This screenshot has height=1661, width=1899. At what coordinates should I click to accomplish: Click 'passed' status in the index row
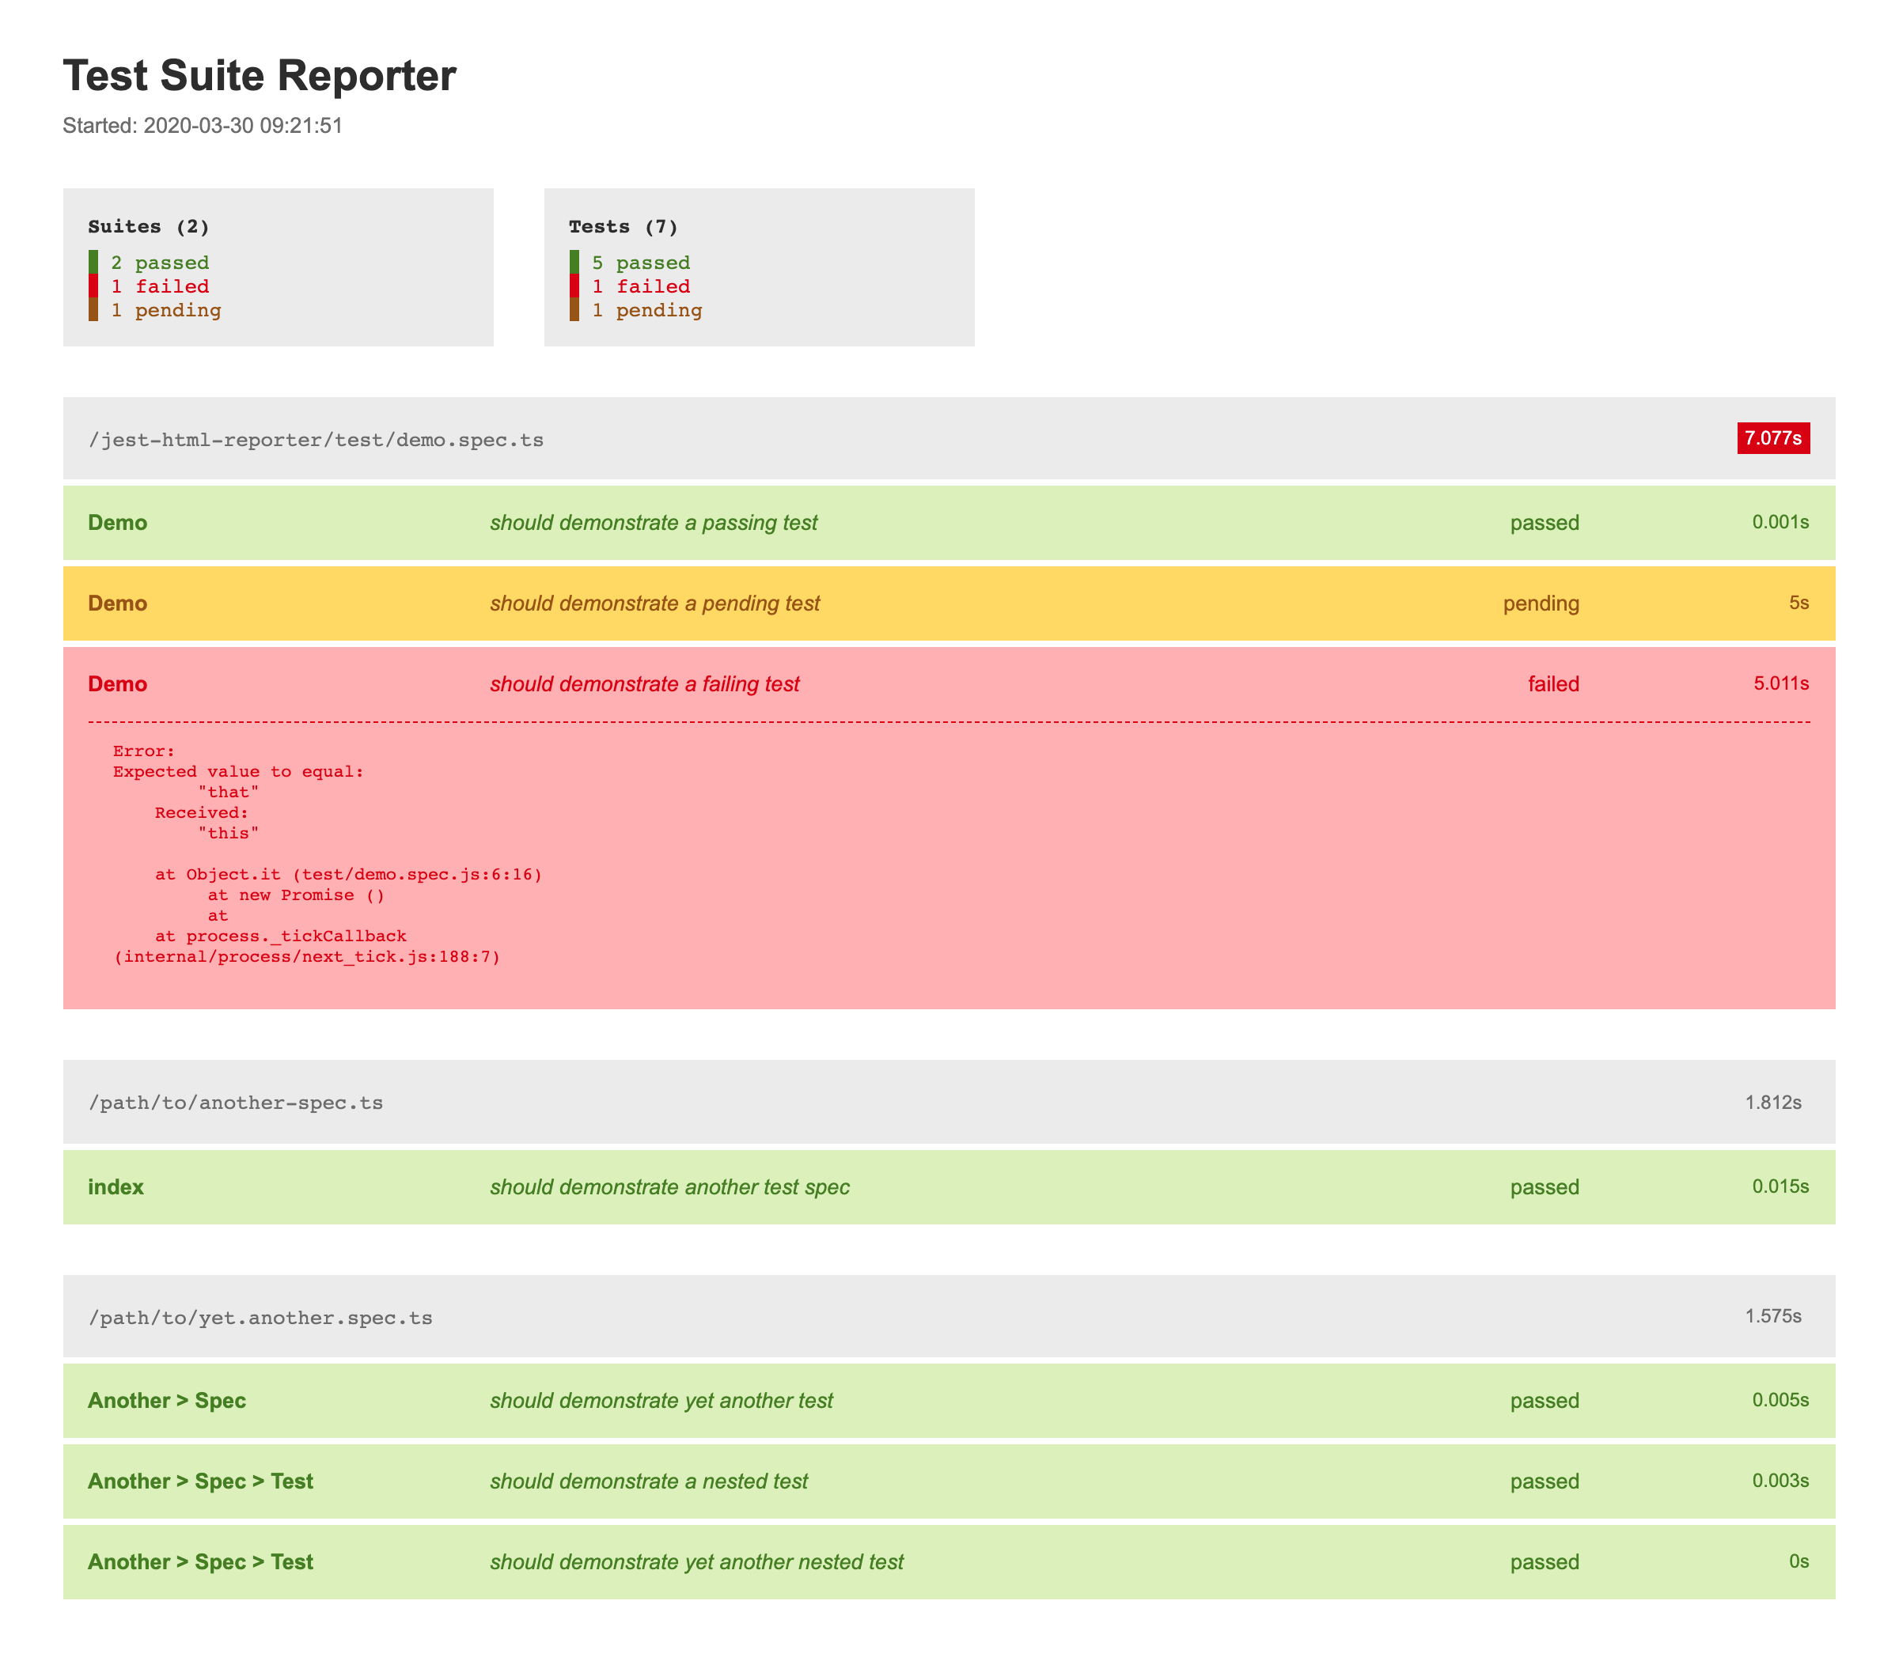click(x=1545, y=1187)
